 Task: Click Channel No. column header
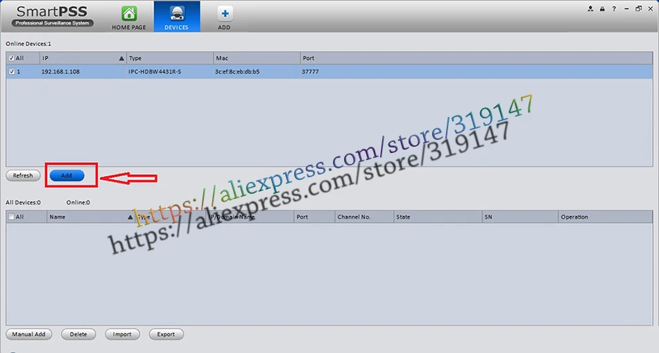[363, 217]
